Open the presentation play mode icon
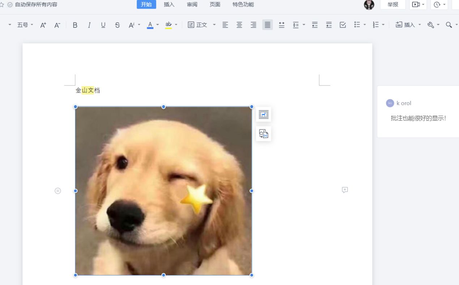Screen dimensions: 459x285 416,5
